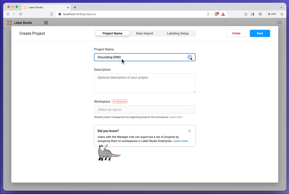
Task: Click the address bar URL localhost:8080/projects/
Action: point(79,14)
